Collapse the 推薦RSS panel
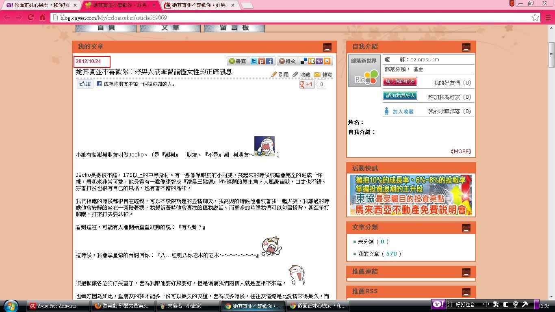 [466, 292]
